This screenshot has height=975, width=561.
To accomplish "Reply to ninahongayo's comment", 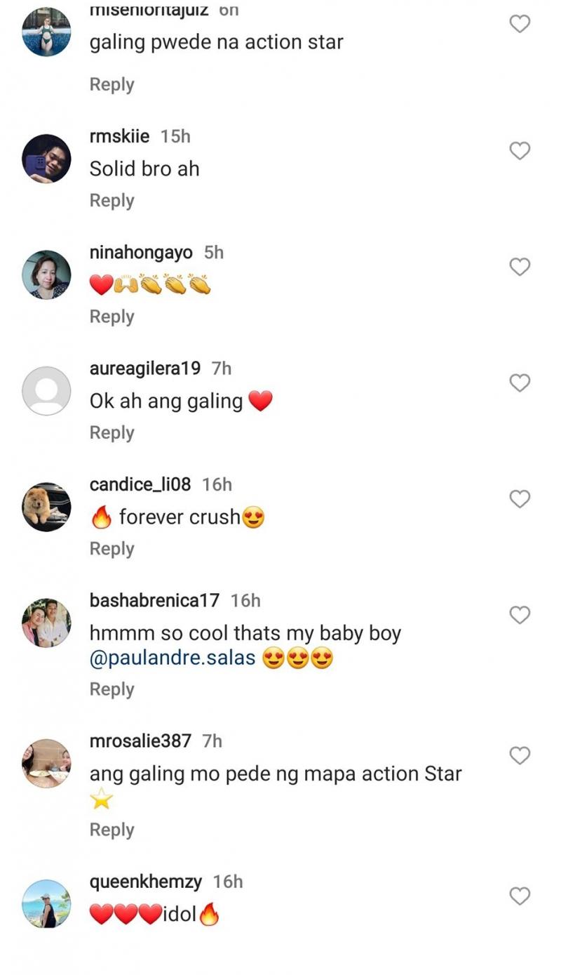I will (111, 317).
